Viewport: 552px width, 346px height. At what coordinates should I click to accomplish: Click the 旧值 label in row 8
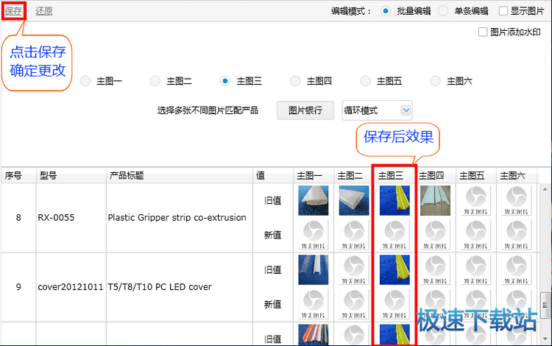(x=273, y=201)
